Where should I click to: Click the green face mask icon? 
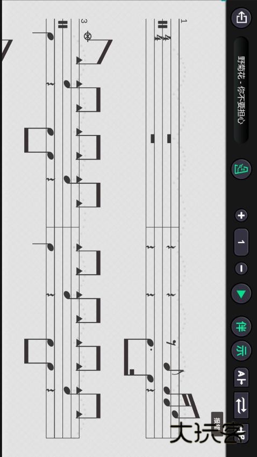[x=241, y=169]
